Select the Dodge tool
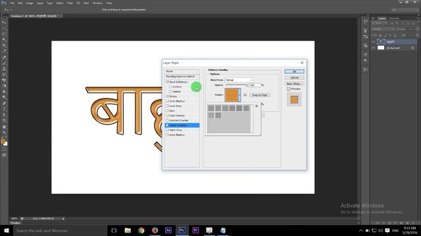The height and width of the screenshot is (236, 421). click(4, 98)
